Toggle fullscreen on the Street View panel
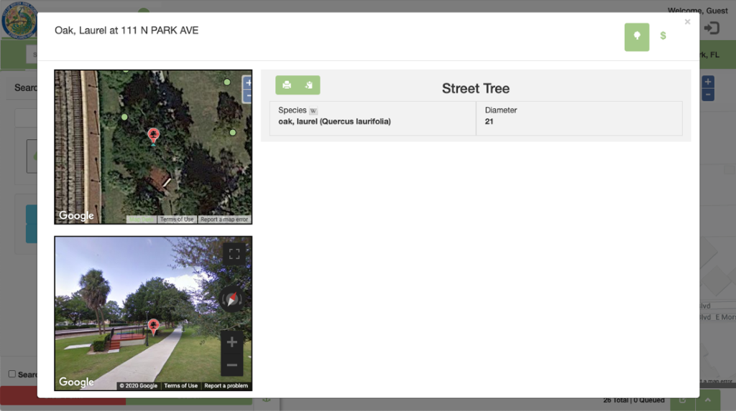Viewport: 736px width, 411px height. pyautogui.click(x=233, y=254)
